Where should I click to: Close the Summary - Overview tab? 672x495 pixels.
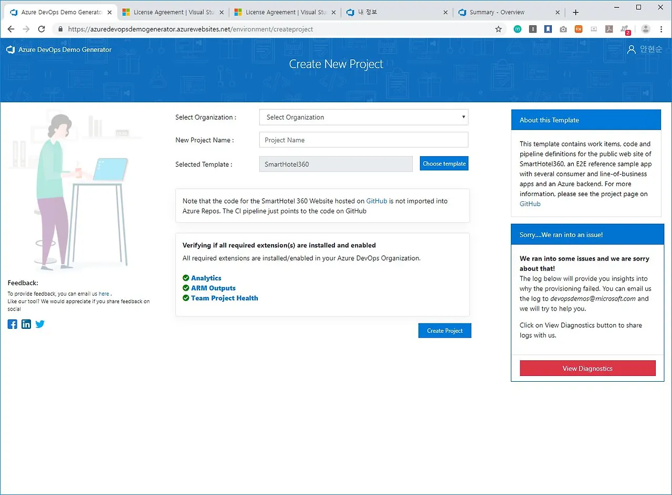point(558,12)
